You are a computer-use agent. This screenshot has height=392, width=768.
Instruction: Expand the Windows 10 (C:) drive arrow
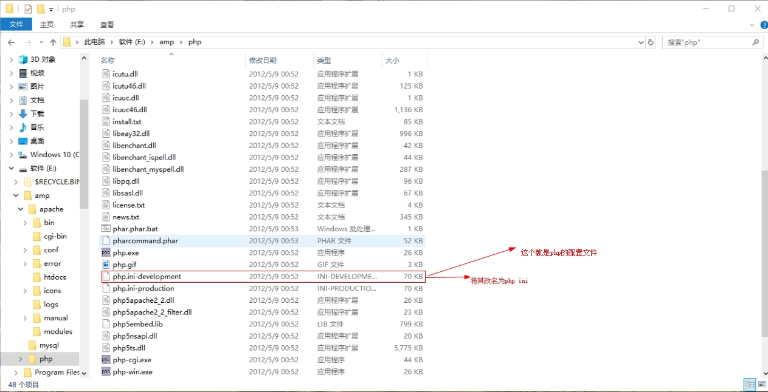coord(11,155)
